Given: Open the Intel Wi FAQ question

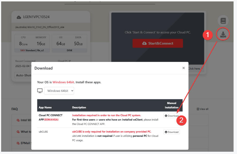Looking at the screenshot, I should pyautogui.click(x=24, y=120).
